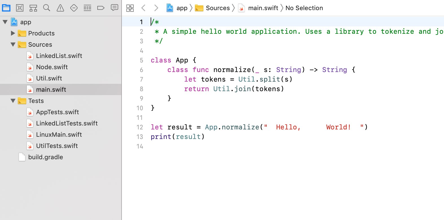Click Util.split(s) on line 7
This screenshot has width=444, height=220.
click(265, 79)
